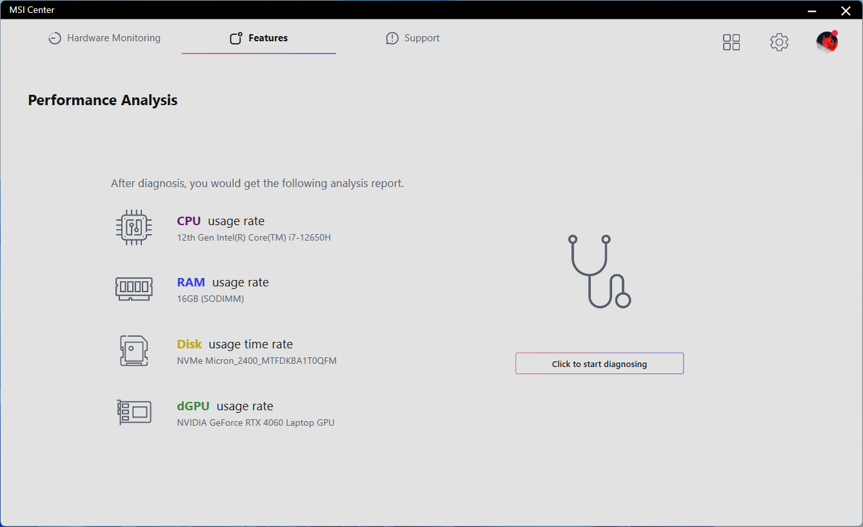Open the user profile avatar
The image size is (863, 527).
tap(827, 42)
